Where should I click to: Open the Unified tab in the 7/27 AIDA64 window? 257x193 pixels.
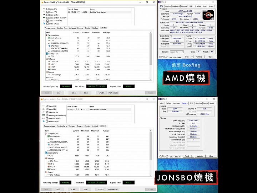tap(95, 126)
